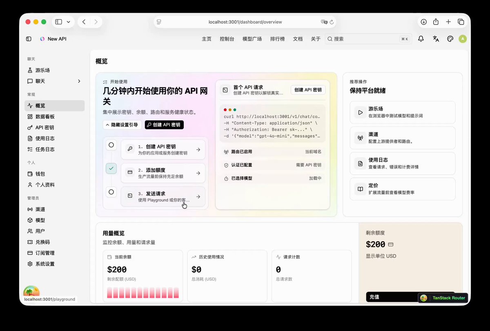The image size is (490, 331).
Task: Open 排行榜 in the top navigation
Action: [x=277, y=39]
